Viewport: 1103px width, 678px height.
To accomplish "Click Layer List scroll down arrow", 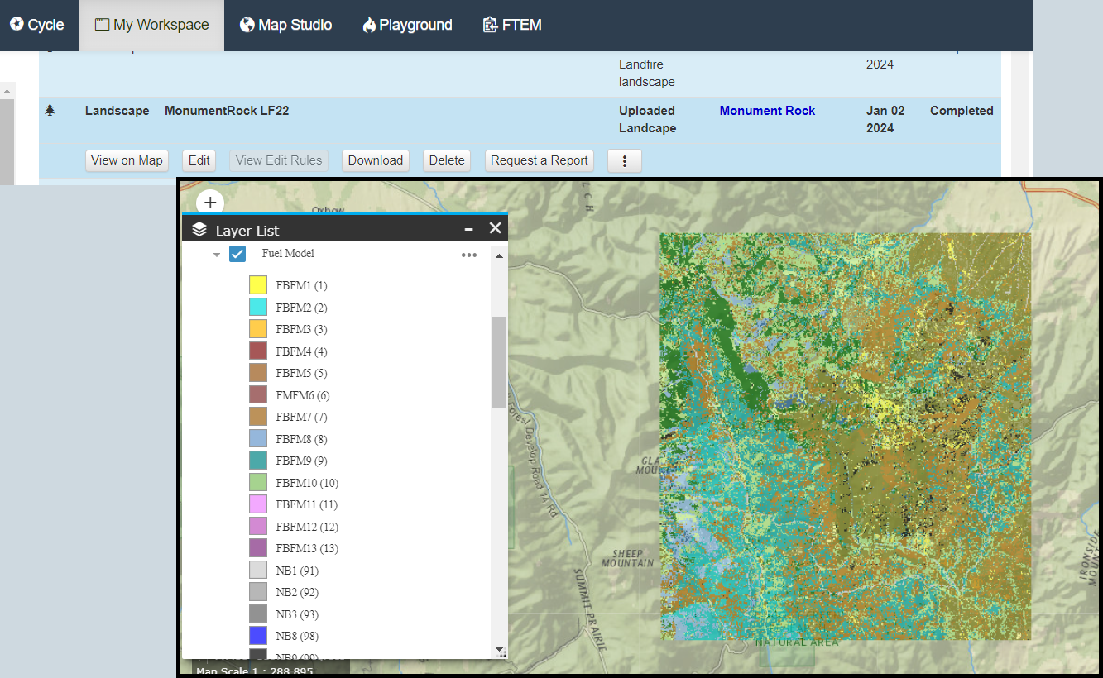I will tap(499, 649).
